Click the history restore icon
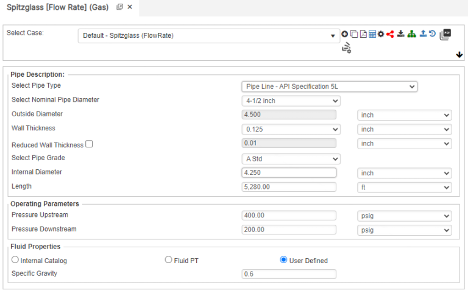468x296 pixels. click(x=432, y=34)
